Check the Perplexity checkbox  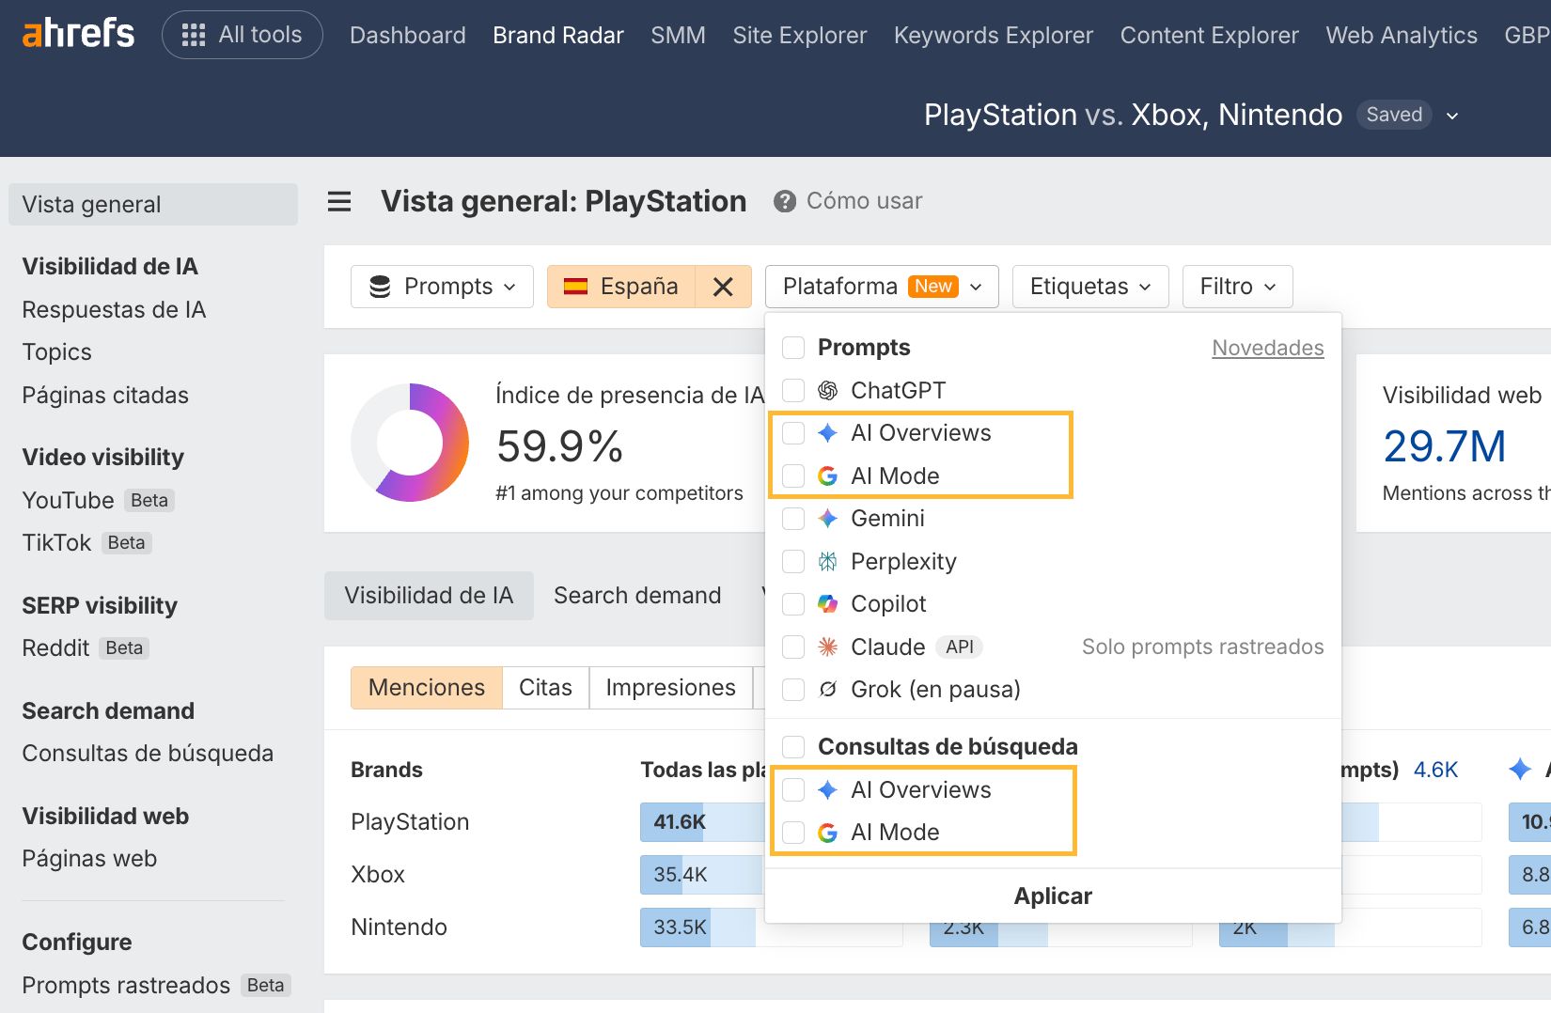[793, 562]
